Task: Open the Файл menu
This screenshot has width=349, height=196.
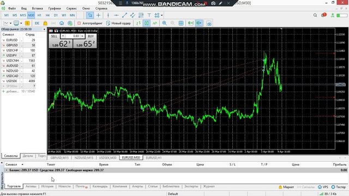Action: [x=12, y=9]
